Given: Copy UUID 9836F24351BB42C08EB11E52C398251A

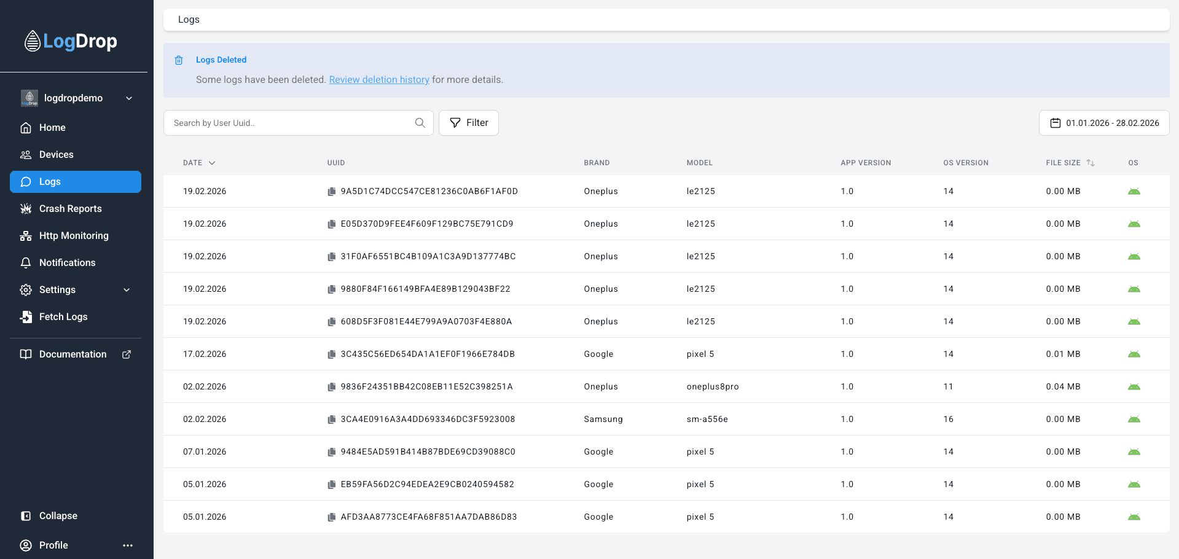Looking at the screenshot, I should [332, 387].
